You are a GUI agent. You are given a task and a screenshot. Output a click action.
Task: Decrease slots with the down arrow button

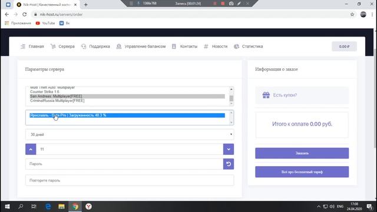[x=229, y=149]
